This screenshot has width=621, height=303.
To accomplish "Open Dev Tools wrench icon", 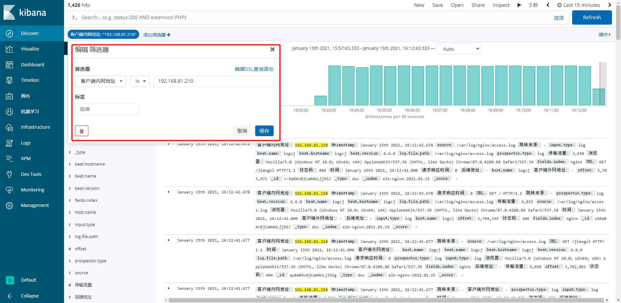I will click(x=9, y=174).
